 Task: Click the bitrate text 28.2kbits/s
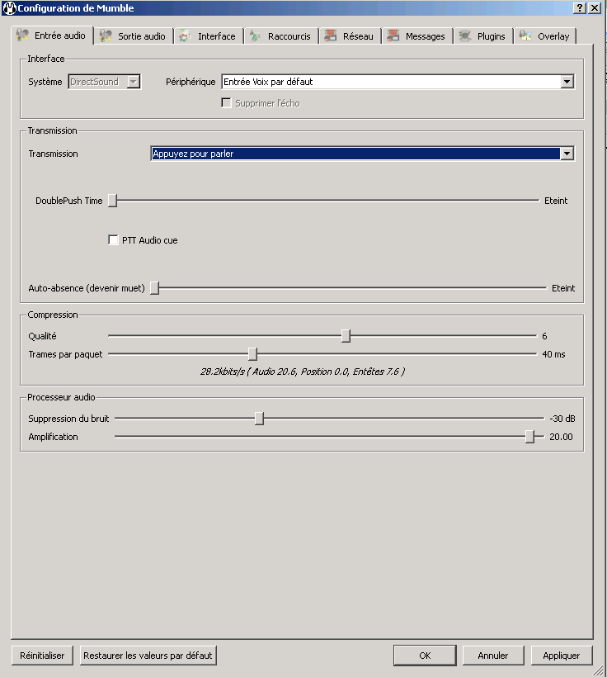point(223,372)
